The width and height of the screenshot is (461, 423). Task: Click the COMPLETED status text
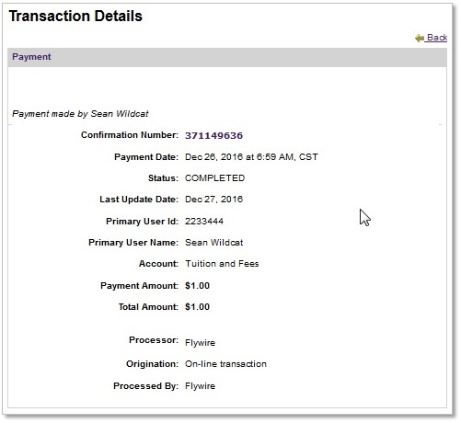tap(214, 178)
